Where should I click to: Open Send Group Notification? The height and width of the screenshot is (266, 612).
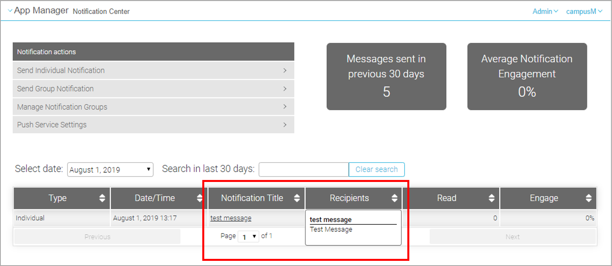153,88
